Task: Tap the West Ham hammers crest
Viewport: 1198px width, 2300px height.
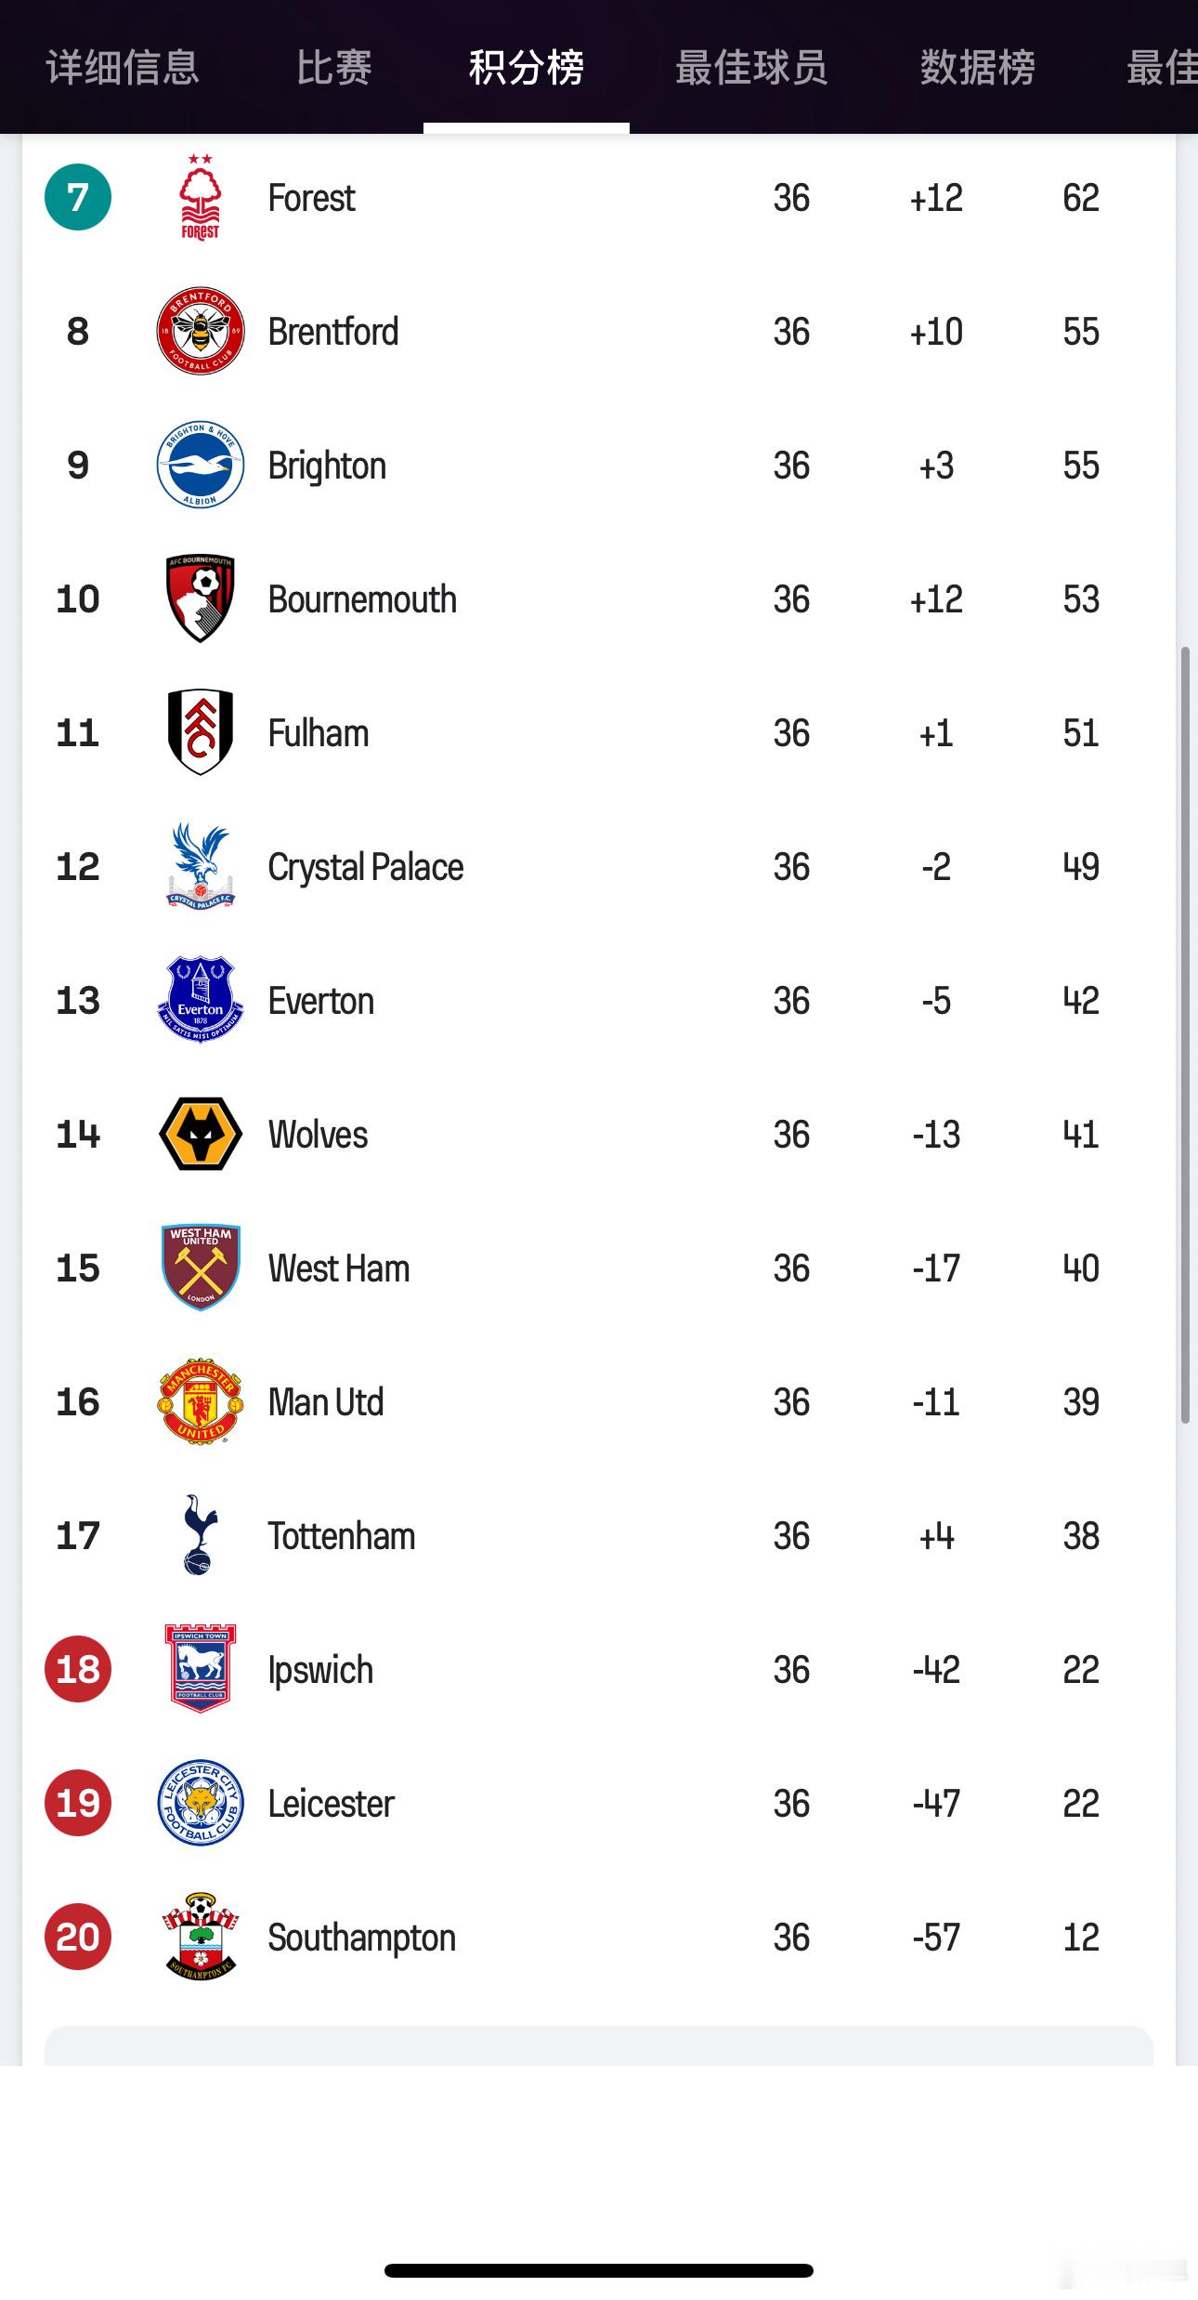Action: (200, 1268)
